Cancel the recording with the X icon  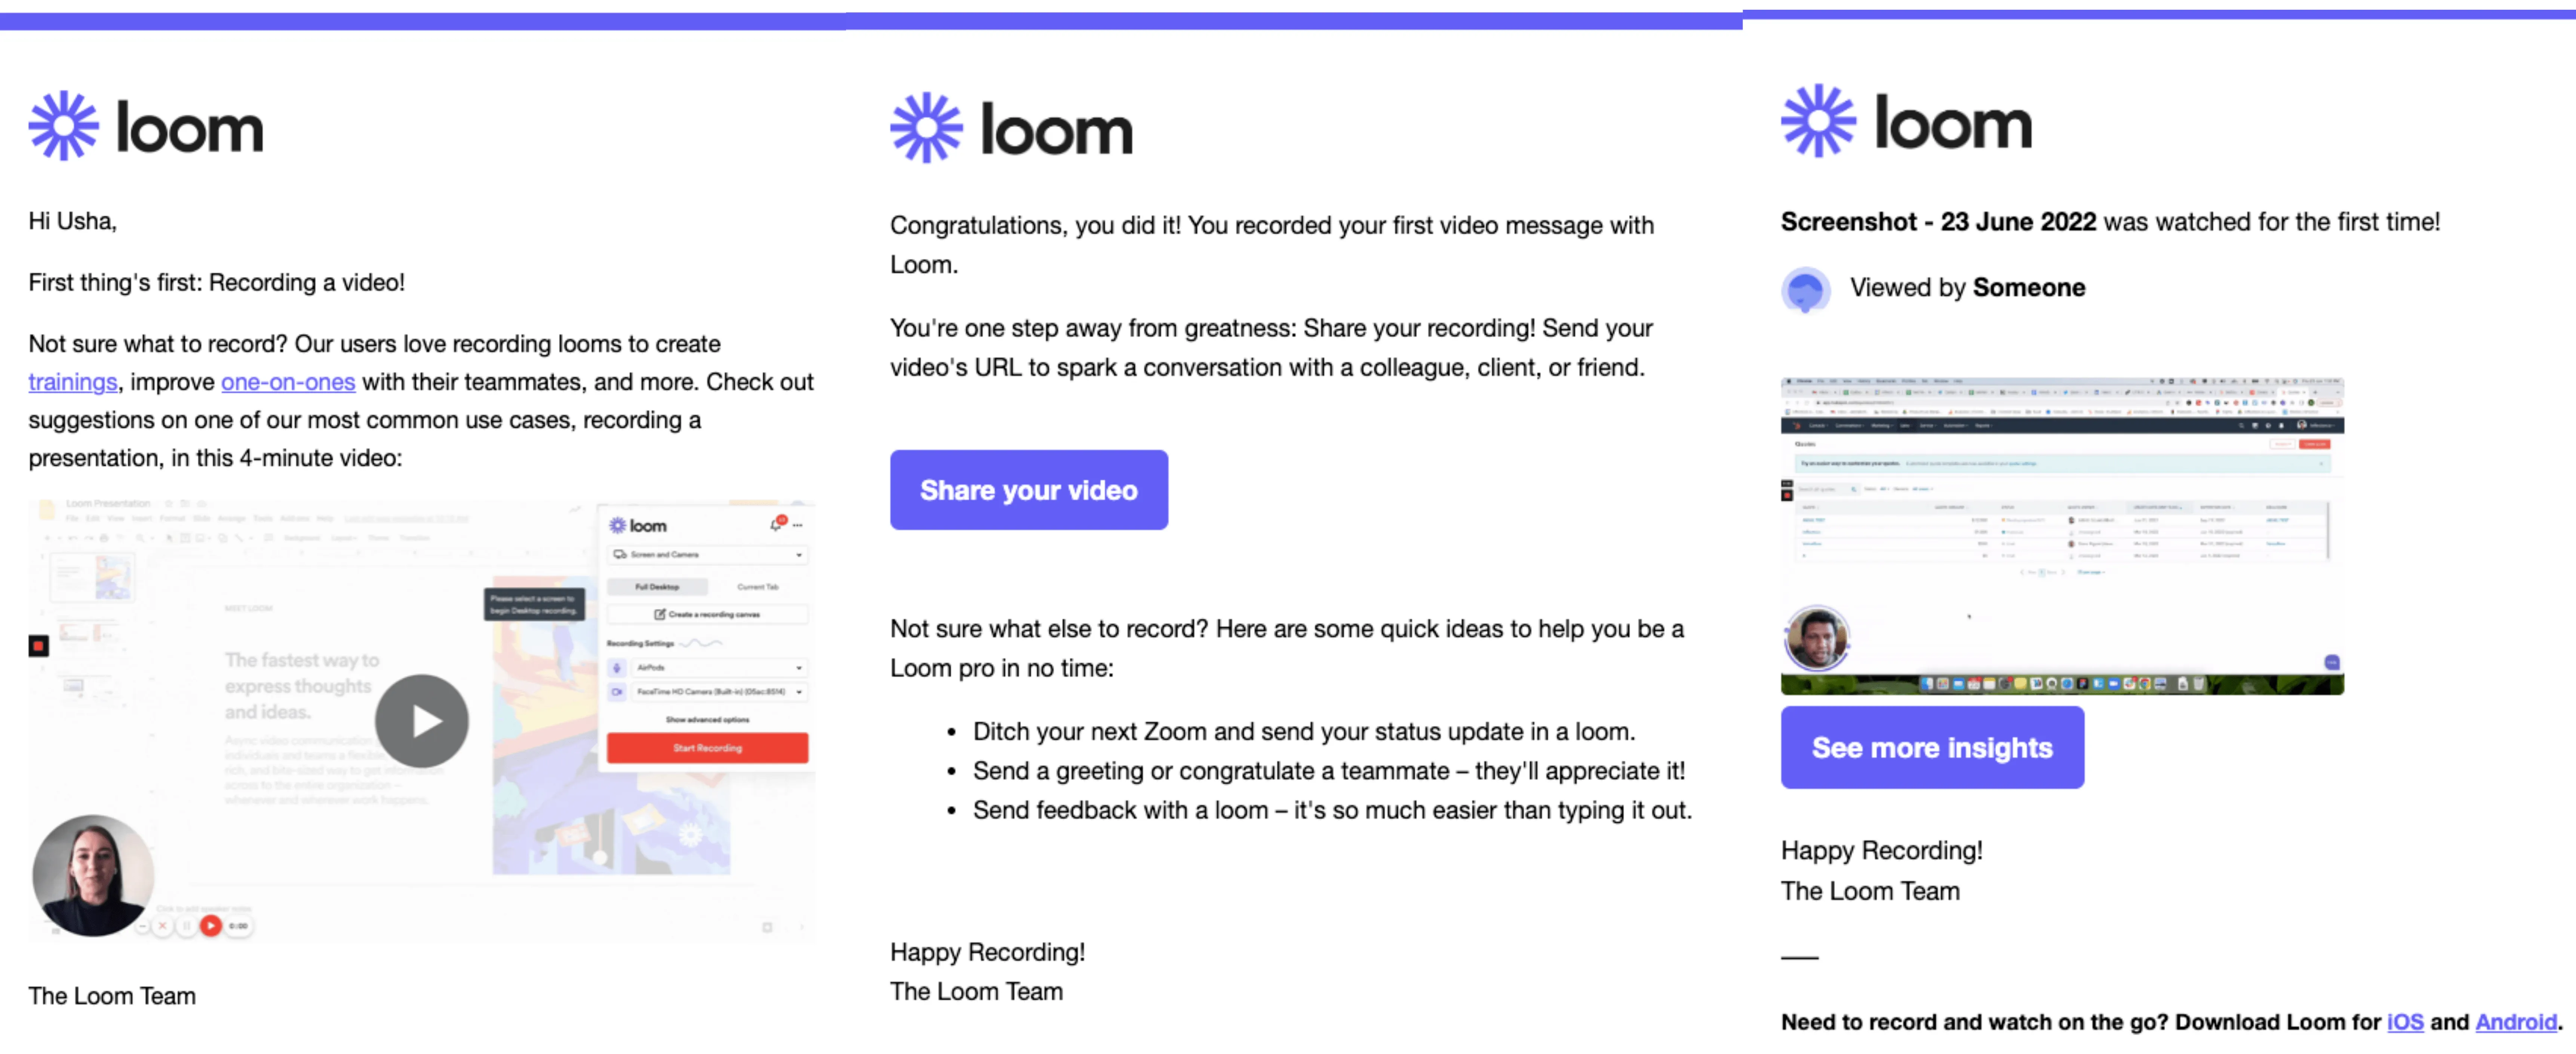pyautogui.click(x=162, y=927)
